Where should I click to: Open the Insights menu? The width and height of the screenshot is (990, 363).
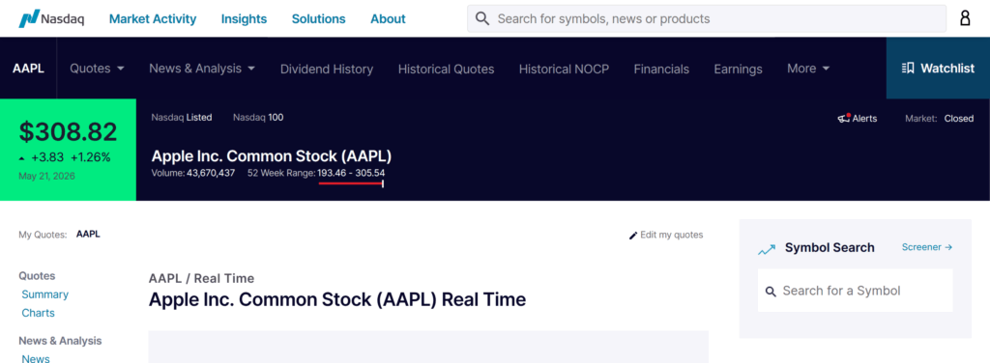(244, 19)
